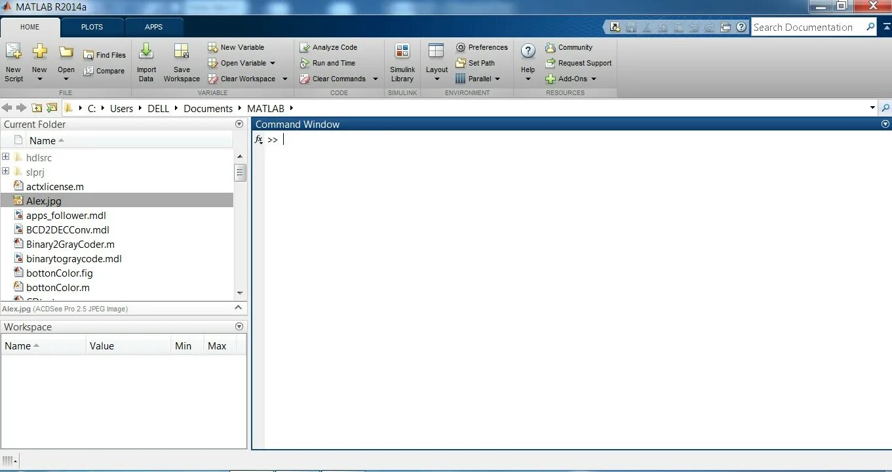The height and width of the screenshot is (472, 892).
Task: Expand the Open Variable dropdown
Action: point(273,63)
